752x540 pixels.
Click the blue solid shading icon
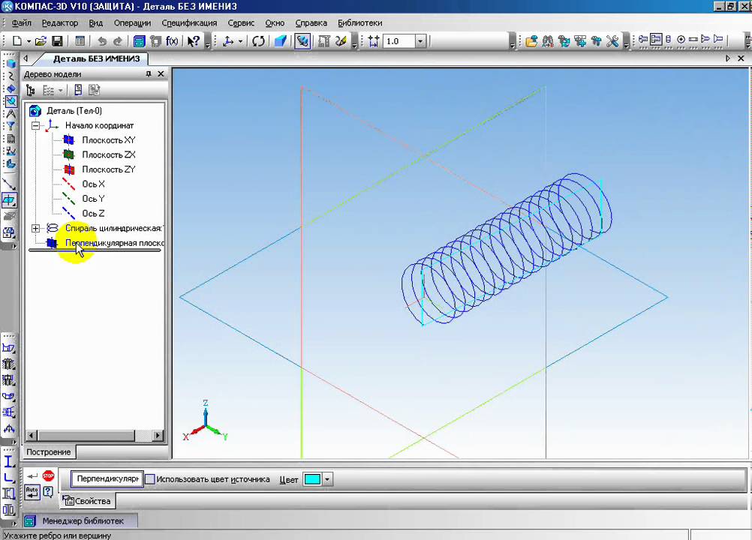(281, 41)
